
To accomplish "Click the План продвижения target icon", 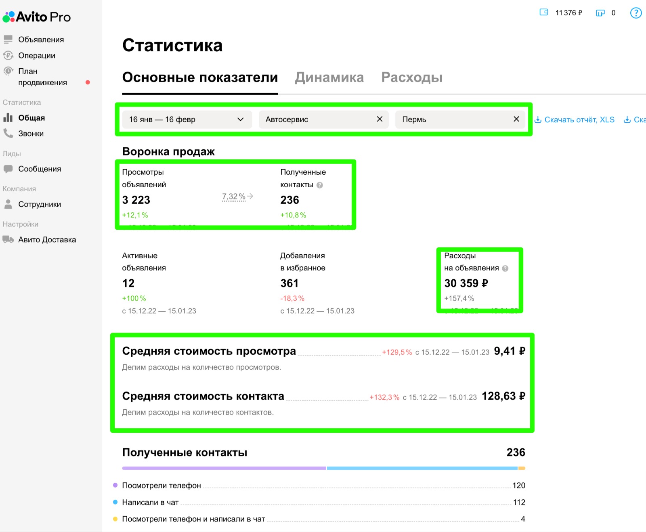I will (8, 71).
